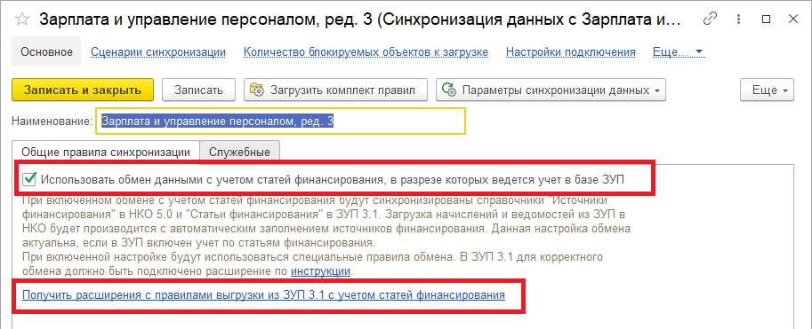Click the green sync icon for Параметры синхронизации
Viewport: 812px width, 329px height.
tap(448, 90)
